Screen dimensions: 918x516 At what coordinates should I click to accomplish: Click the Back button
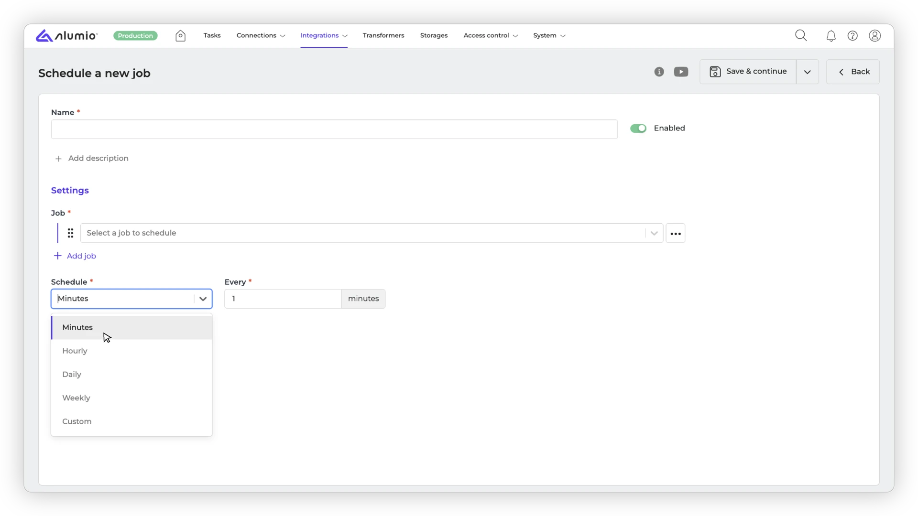[x=852, y=72]
